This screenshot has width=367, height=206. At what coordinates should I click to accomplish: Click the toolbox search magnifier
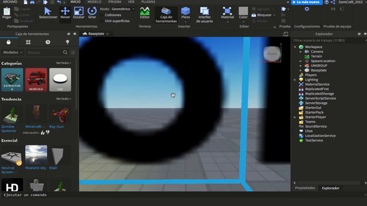(65, 53)
